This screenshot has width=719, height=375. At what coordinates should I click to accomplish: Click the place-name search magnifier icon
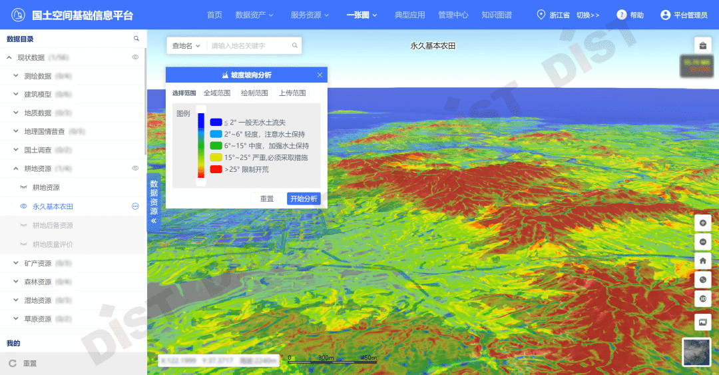295,45
